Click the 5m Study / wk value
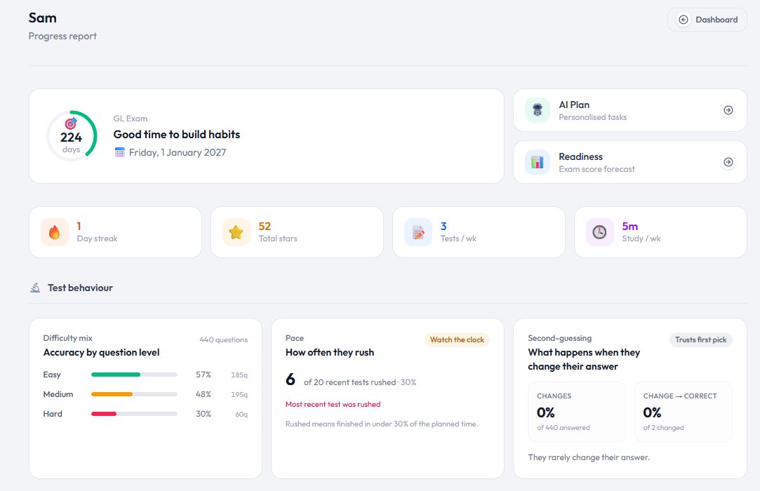 (629, 227)
